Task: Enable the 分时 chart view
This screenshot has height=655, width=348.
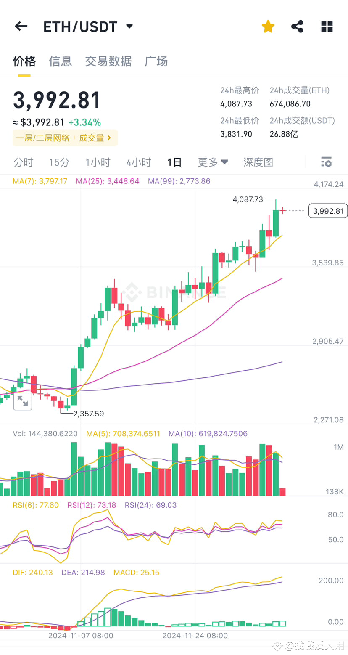Action: (23, 162)
